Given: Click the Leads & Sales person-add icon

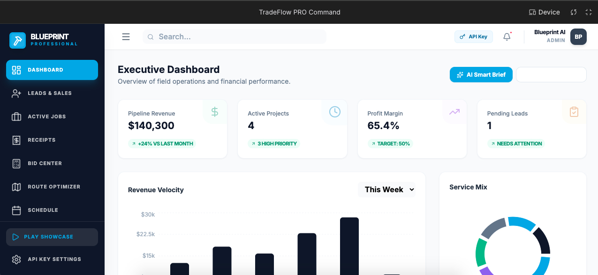Looking at the screenshot, I should point(16,93).
